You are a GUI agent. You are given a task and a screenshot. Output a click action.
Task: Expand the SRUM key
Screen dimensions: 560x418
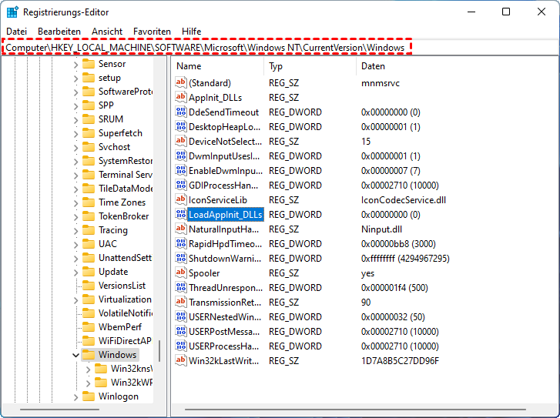[x=75, y=120]
